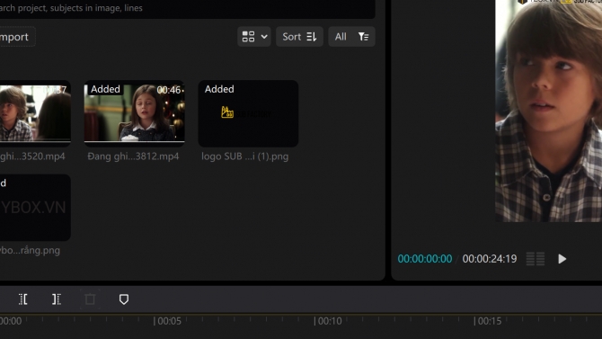Click the search project input field
Image resolution: width=602 pixels, height=339 pixels.
[188, 8]
